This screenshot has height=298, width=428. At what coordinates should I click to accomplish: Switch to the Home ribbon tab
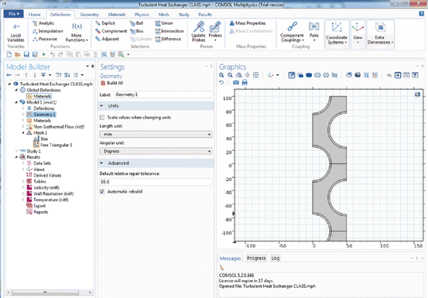pyautogui.click(x=34, y=15)
